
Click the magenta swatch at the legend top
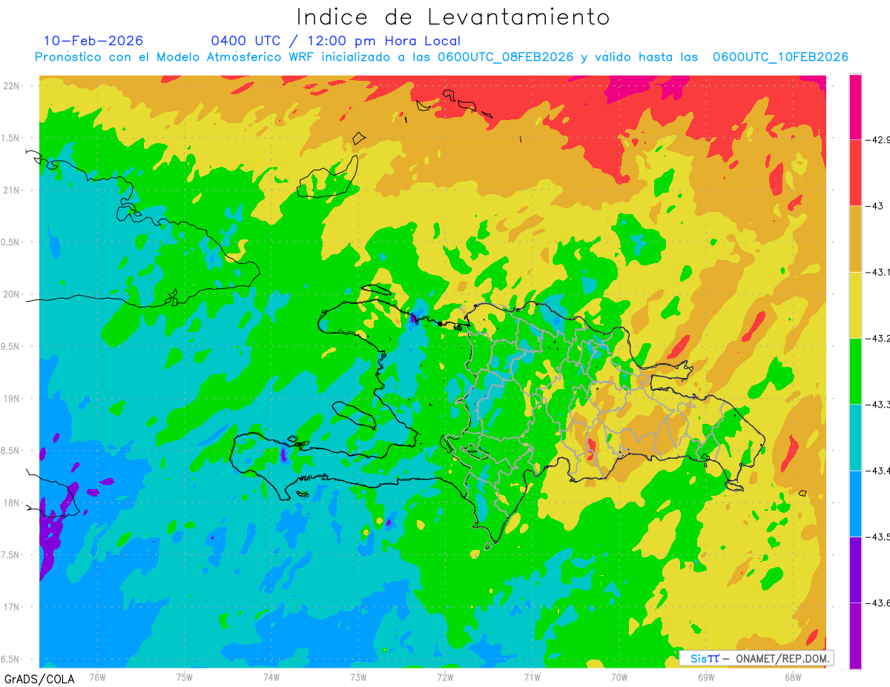[x=855, y=107]
